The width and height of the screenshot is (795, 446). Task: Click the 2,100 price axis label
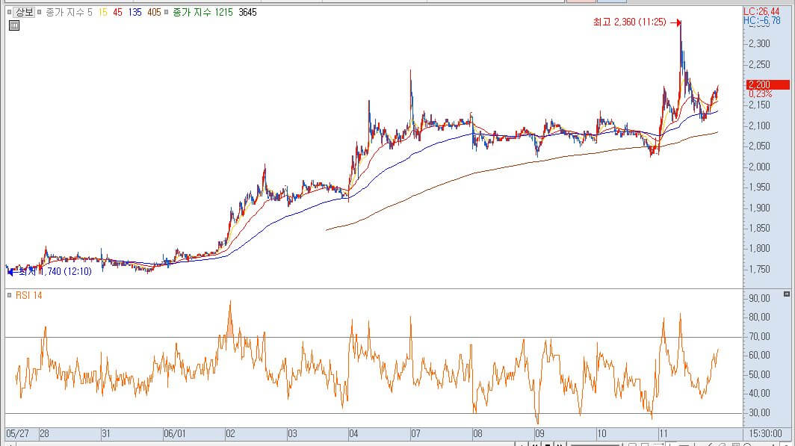[x=759, y=126]
